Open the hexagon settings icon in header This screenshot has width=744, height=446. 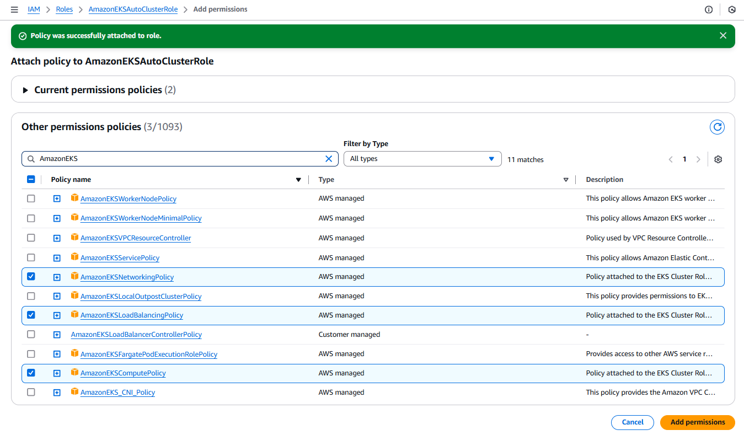coord(732,9)
